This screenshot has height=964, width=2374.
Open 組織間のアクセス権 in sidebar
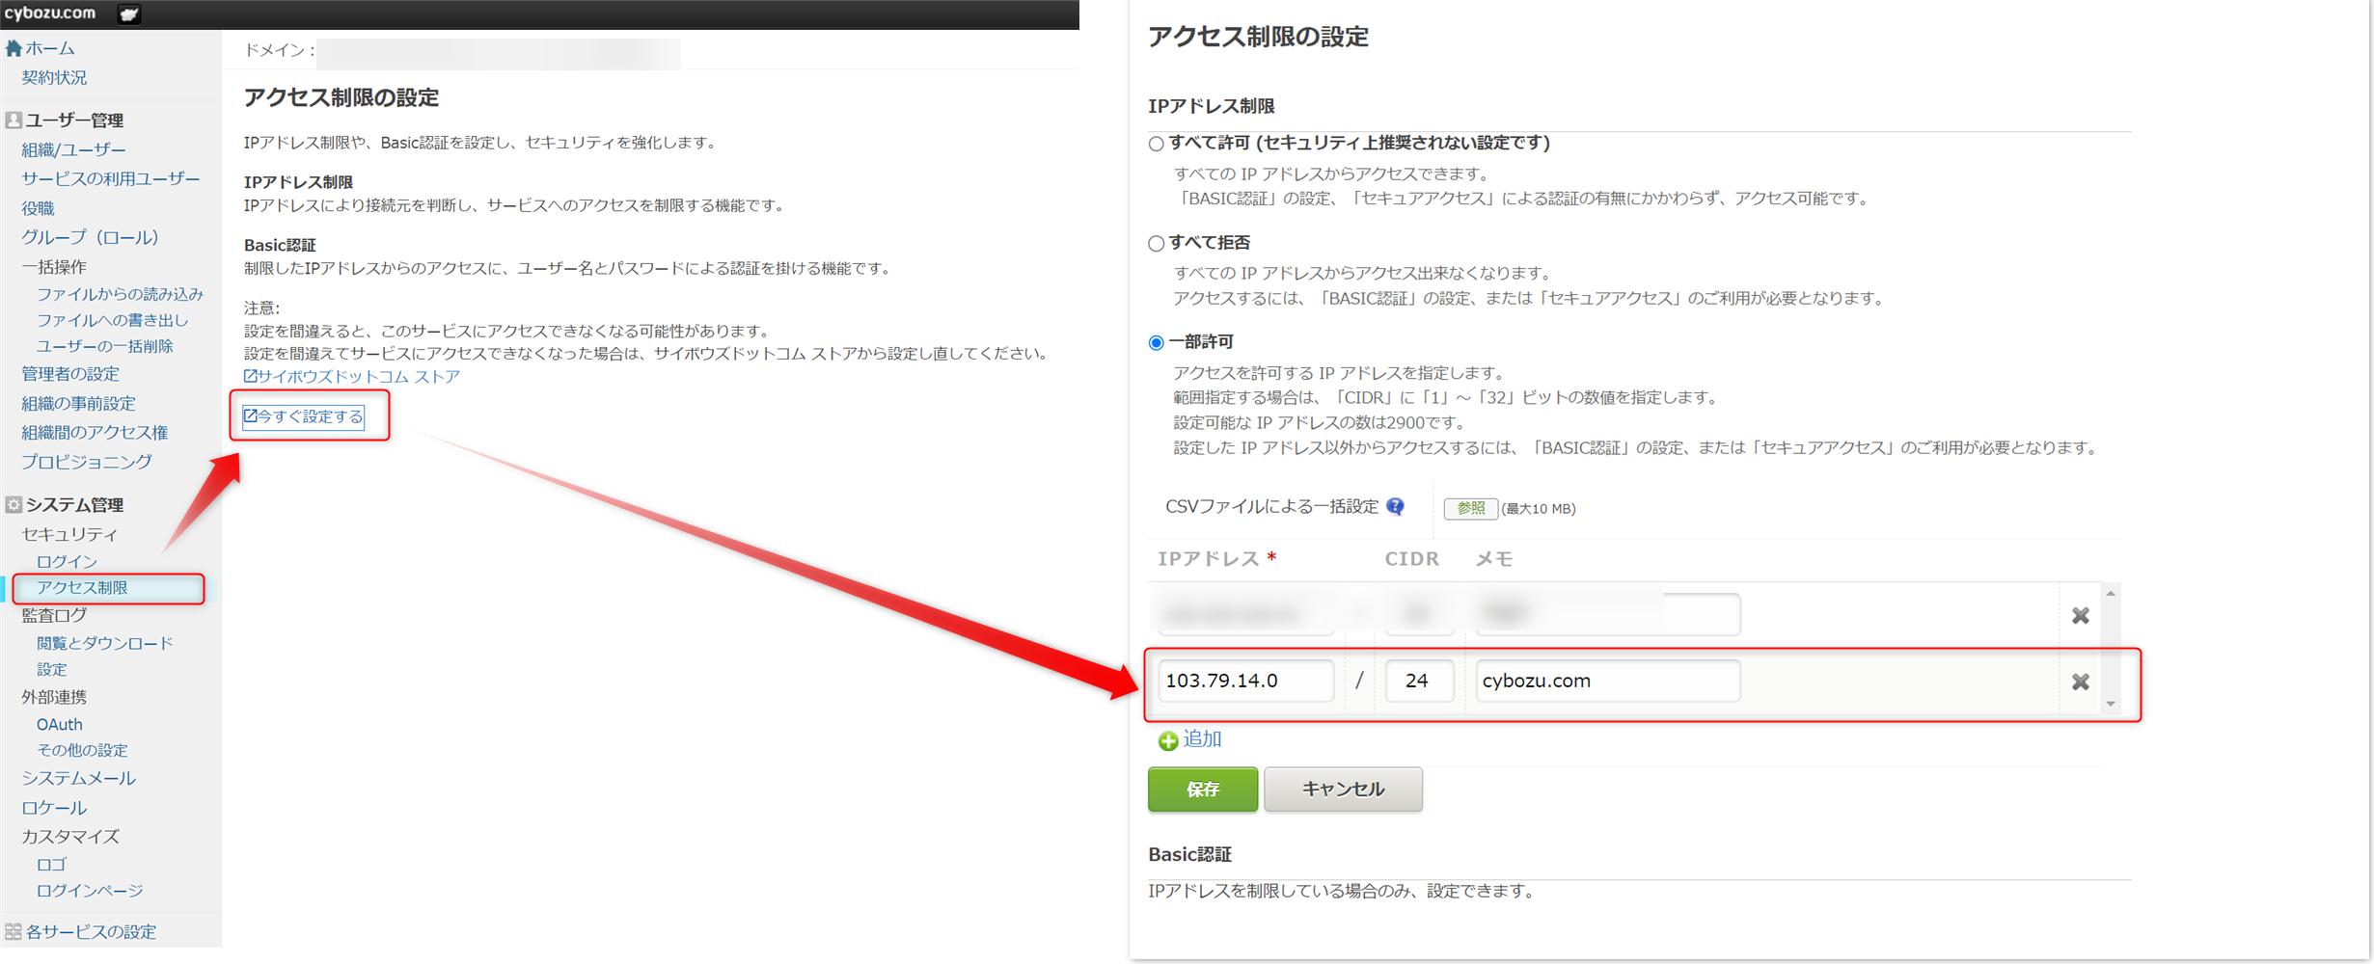point(95,433)
